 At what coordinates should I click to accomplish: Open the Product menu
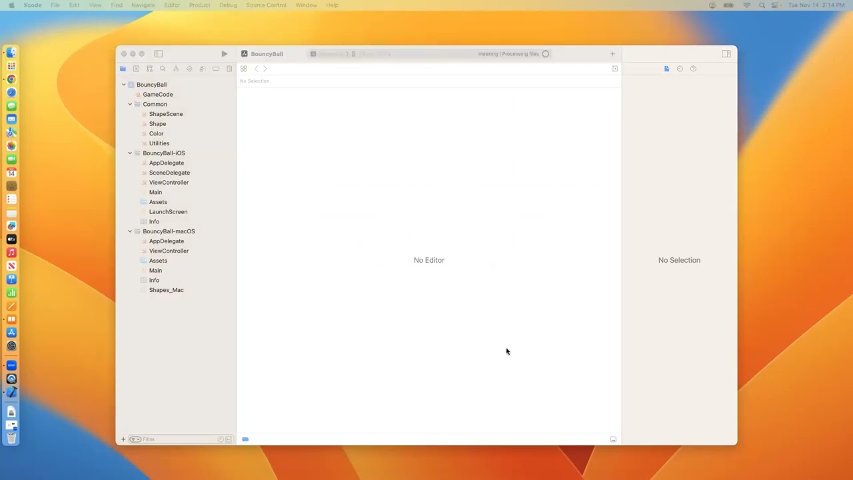pos(200,5)
